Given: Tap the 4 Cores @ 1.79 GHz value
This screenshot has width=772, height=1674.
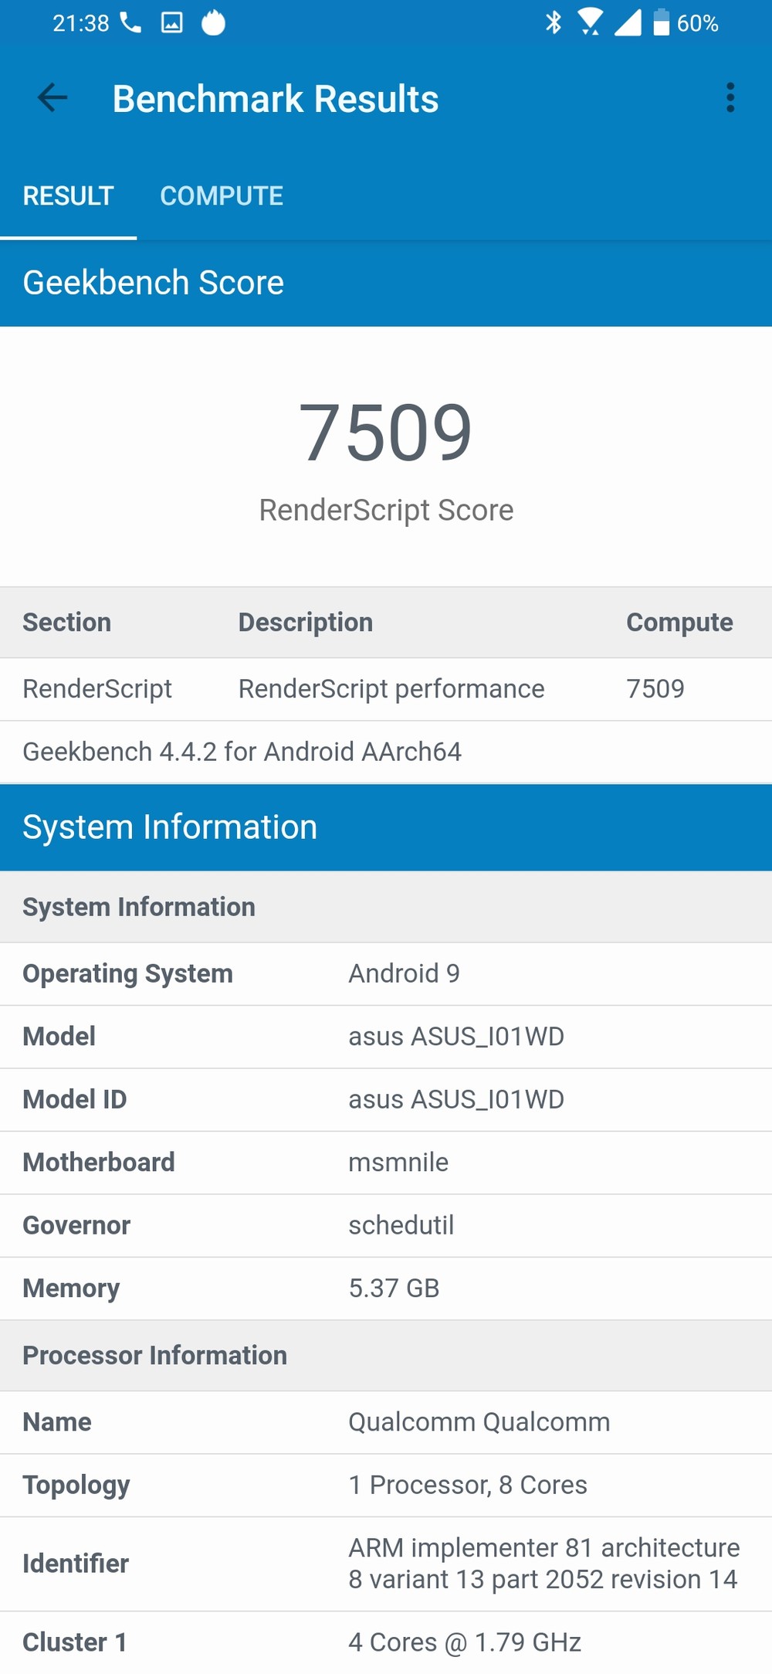Looking at the screenshot, I should pos(465,1642).
